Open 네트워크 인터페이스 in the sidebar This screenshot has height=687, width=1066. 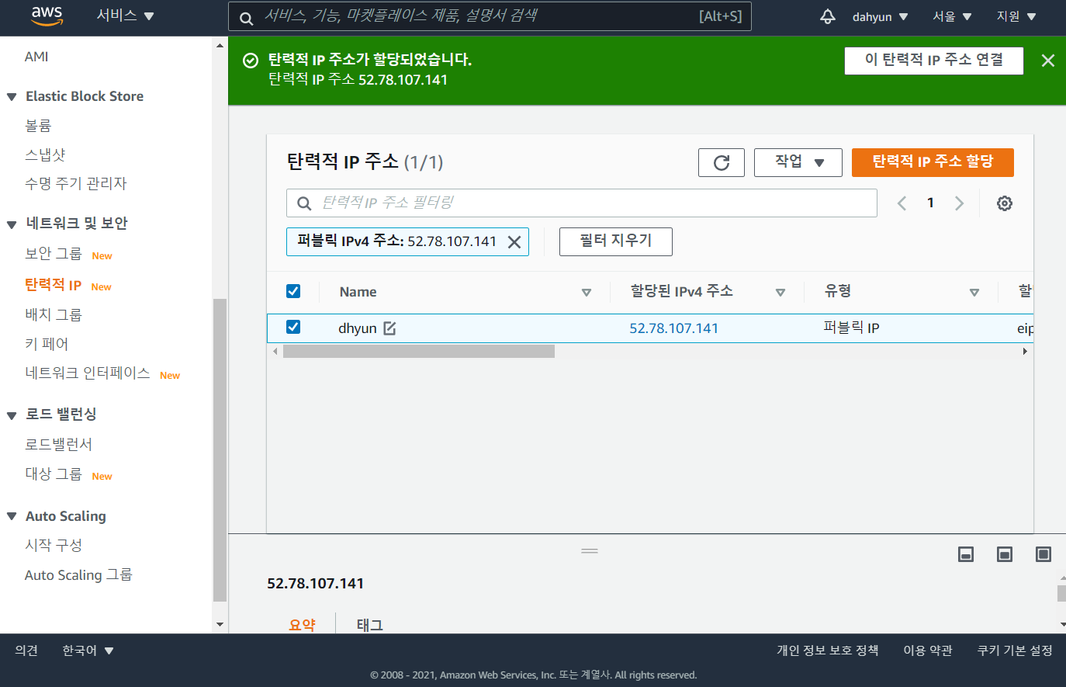[88, 373]
